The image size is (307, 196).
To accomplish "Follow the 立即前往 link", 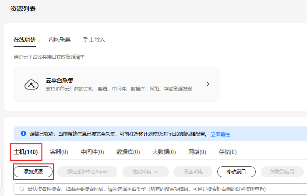I will [x=220, y=134].
